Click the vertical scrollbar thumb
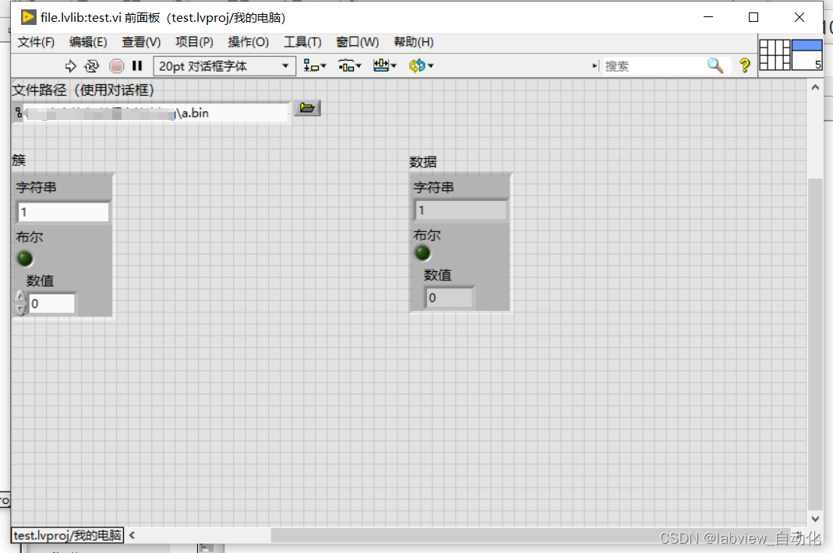 [815, 343]
